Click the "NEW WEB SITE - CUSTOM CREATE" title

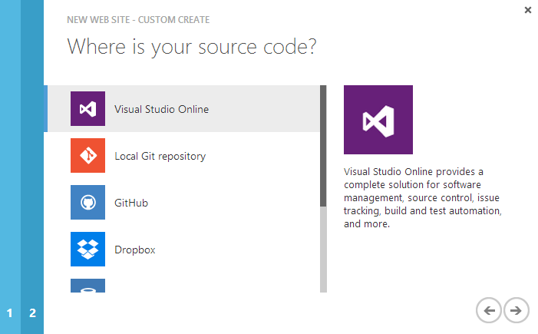coord(138,20)
